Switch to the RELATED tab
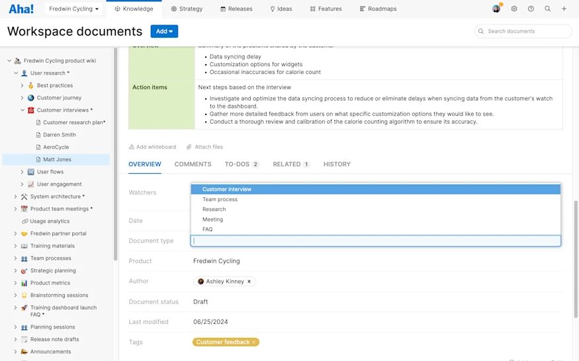 [x=291, y=164]
